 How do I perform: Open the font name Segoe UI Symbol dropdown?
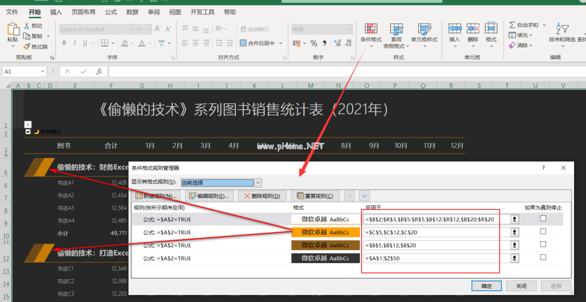(x=131, y=29)
